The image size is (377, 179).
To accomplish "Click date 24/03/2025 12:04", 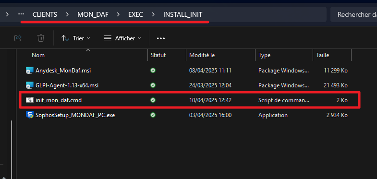I will [x=210, y=85].
